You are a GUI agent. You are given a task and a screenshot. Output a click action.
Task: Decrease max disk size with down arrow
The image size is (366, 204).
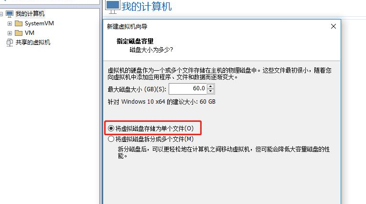[211, 91]
